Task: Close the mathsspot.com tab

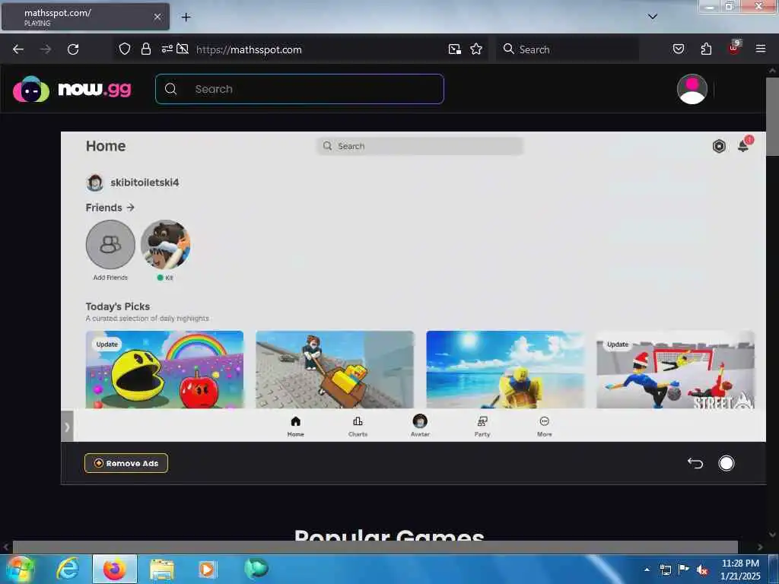Action: [157, 17]
